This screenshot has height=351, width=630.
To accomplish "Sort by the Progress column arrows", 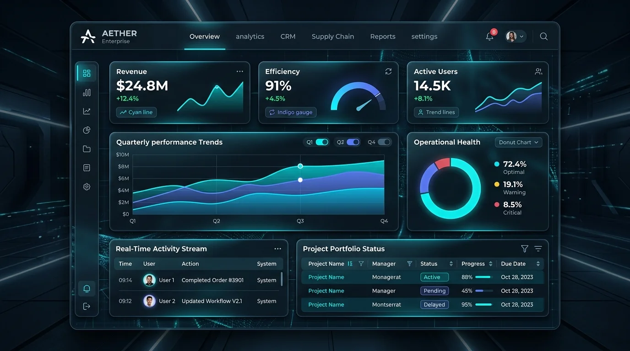I will (x=490, y=264).
